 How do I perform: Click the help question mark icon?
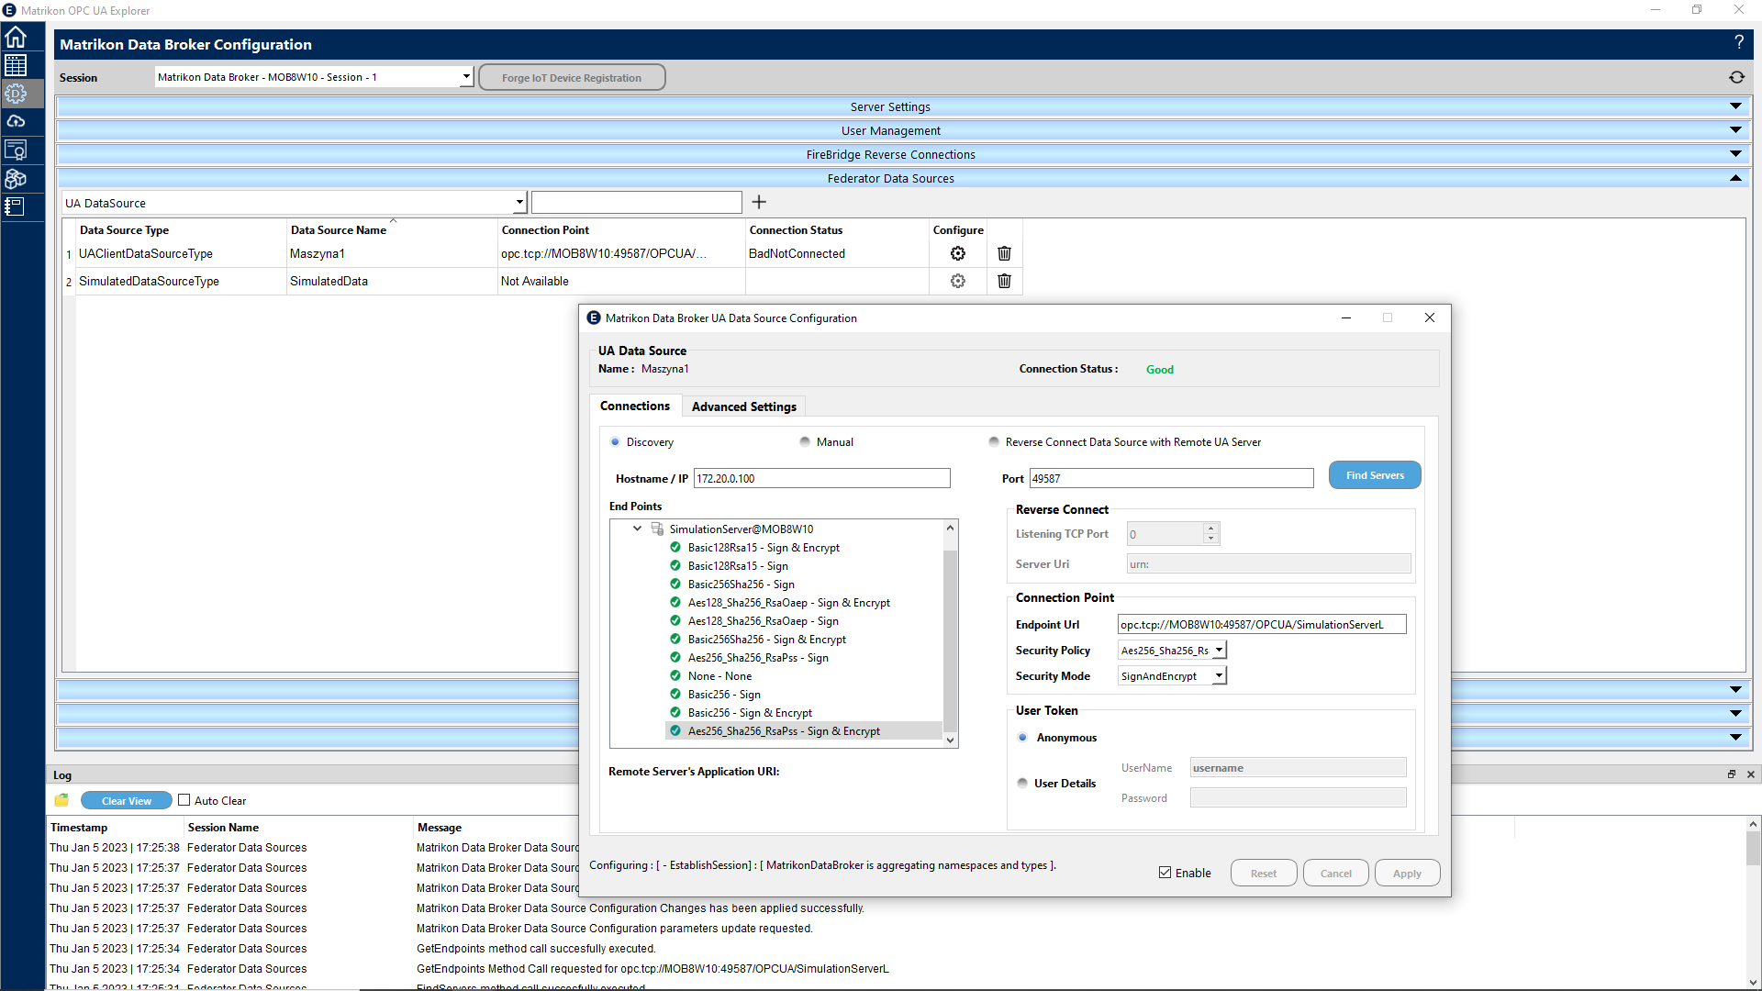pyautogui.click(x=1738, y=43)
